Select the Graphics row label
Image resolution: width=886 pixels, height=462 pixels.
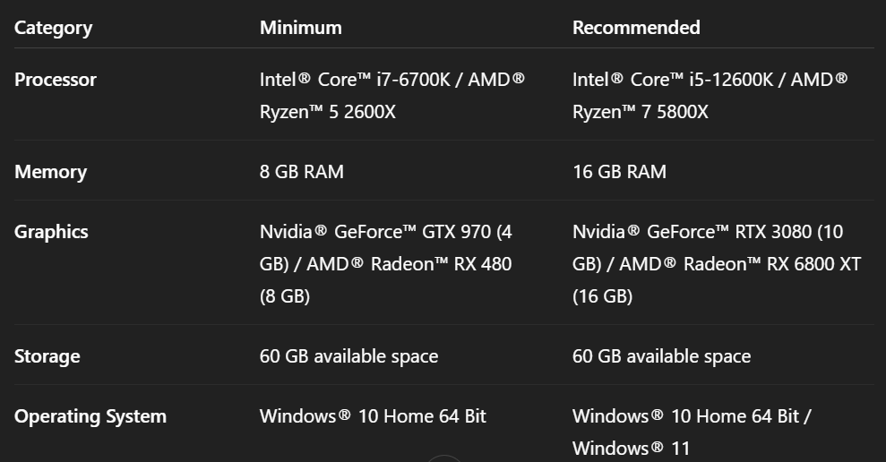click(x=51, y=232)
